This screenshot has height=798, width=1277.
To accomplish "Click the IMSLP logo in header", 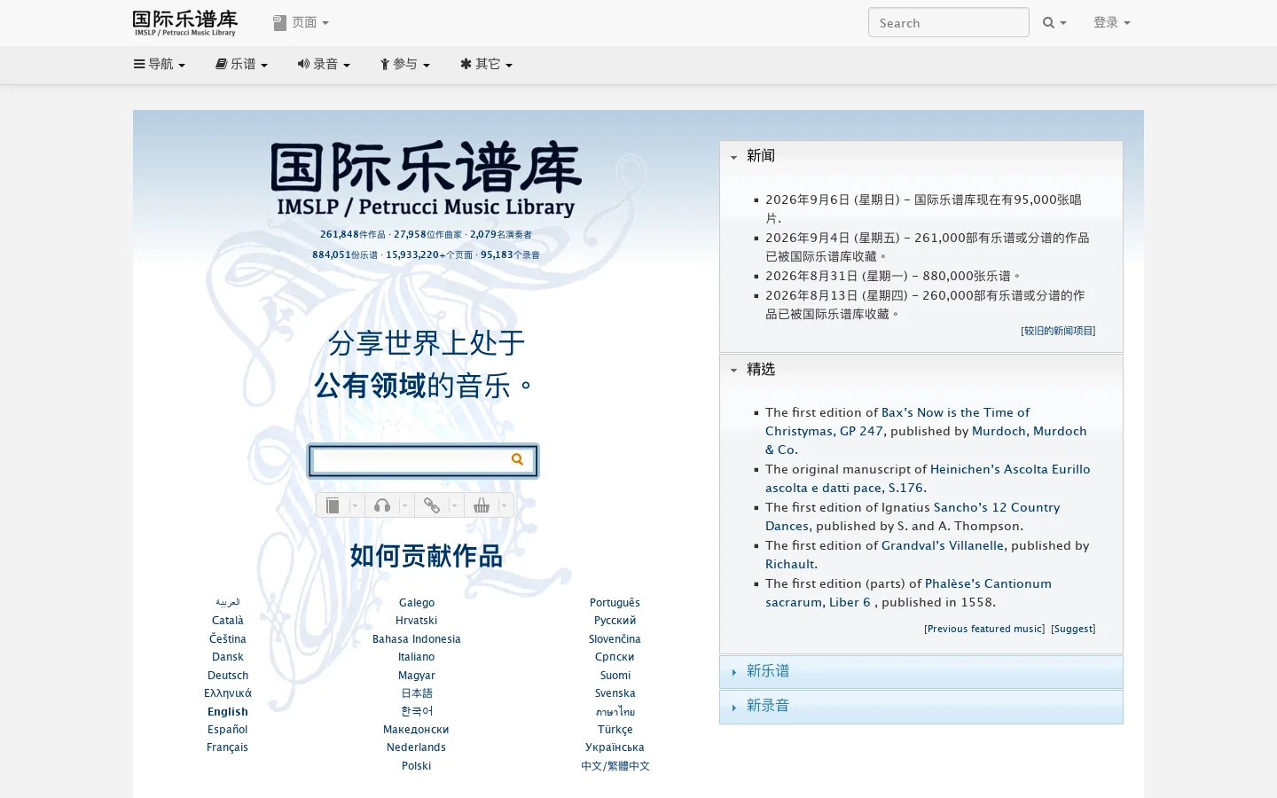I will (x=185, y=22).
